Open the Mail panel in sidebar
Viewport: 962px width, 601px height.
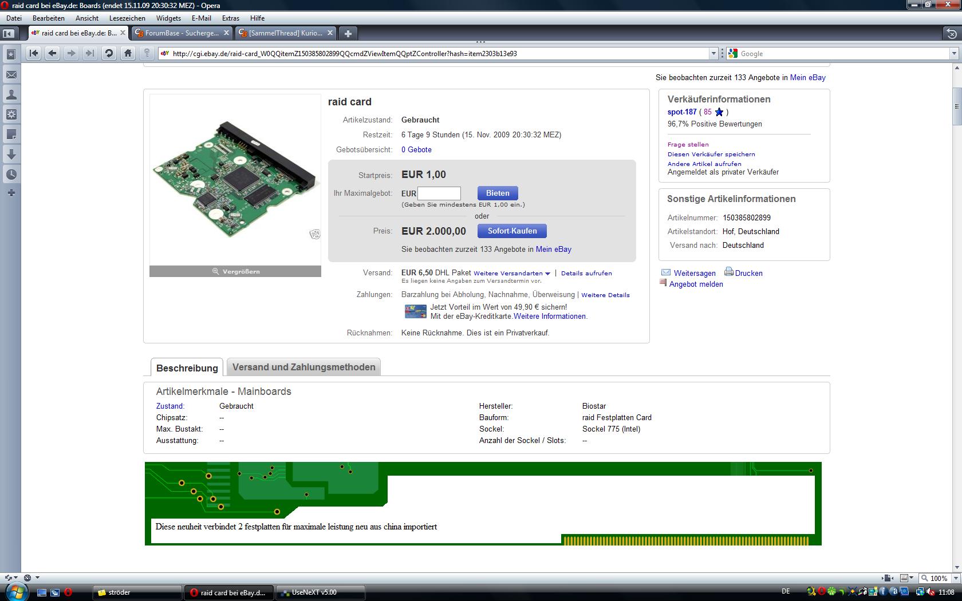(11, 74)
